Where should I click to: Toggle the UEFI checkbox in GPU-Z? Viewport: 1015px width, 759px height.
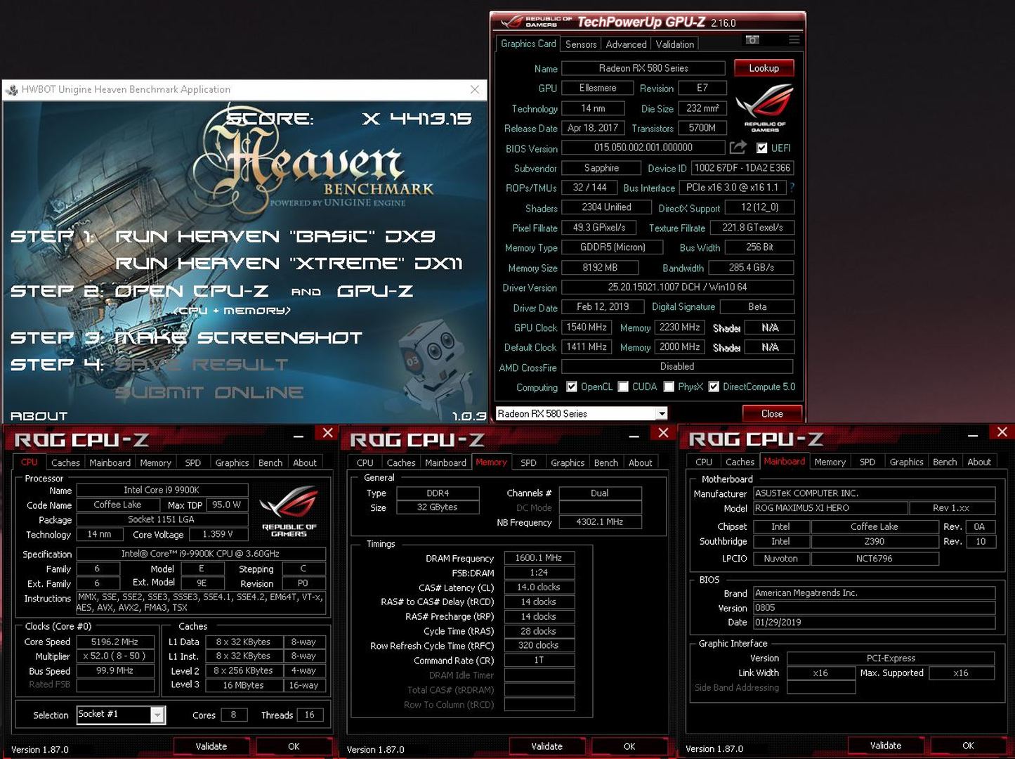[x=761, y=148]
